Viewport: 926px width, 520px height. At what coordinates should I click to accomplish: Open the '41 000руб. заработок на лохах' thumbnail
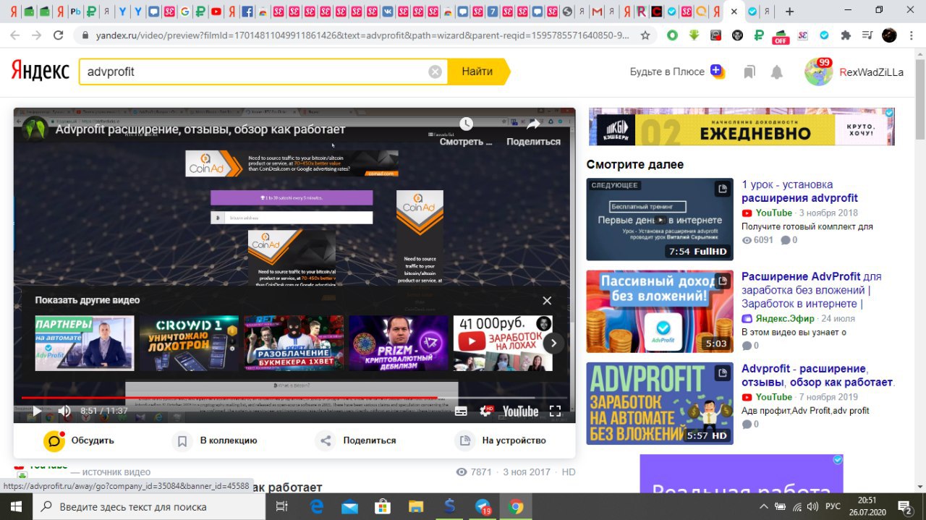[503, 343]
